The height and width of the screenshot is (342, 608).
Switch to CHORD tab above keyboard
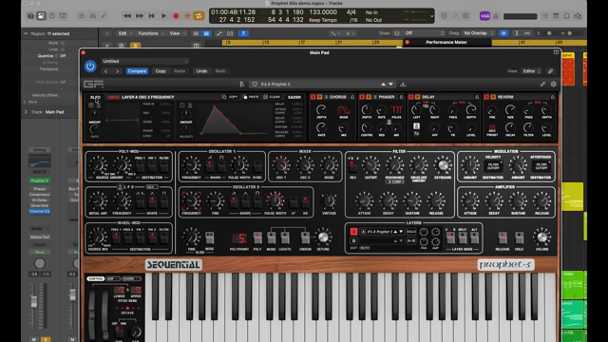click(x=131, y=278)
